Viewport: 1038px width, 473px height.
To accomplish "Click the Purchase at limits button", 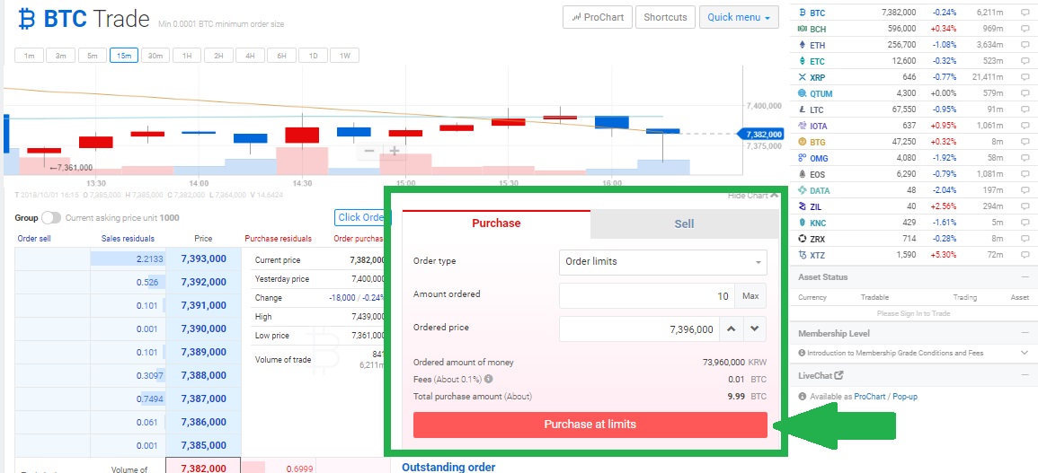I will coord(590,425).
